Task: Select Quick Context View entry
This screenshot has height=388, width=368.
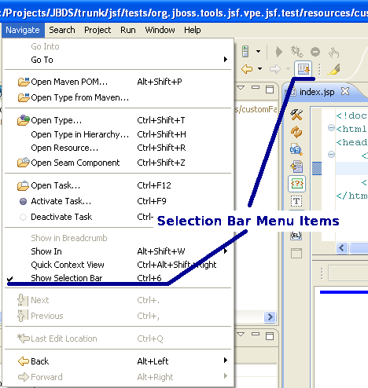Action: (118, 265)
